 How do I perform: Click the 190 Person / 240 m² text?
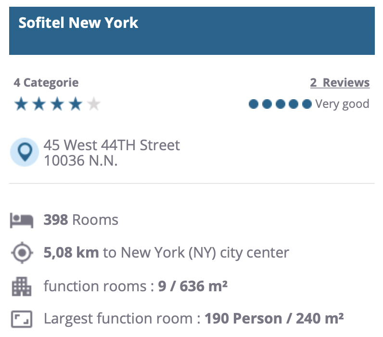274,319
